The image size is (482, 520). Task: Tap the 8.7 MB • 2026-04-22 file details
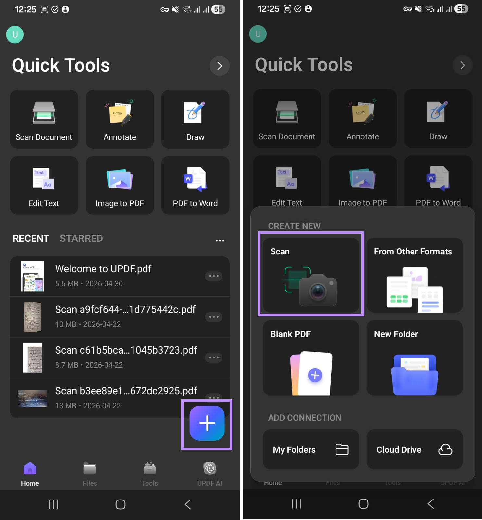[x=89, y=365]
